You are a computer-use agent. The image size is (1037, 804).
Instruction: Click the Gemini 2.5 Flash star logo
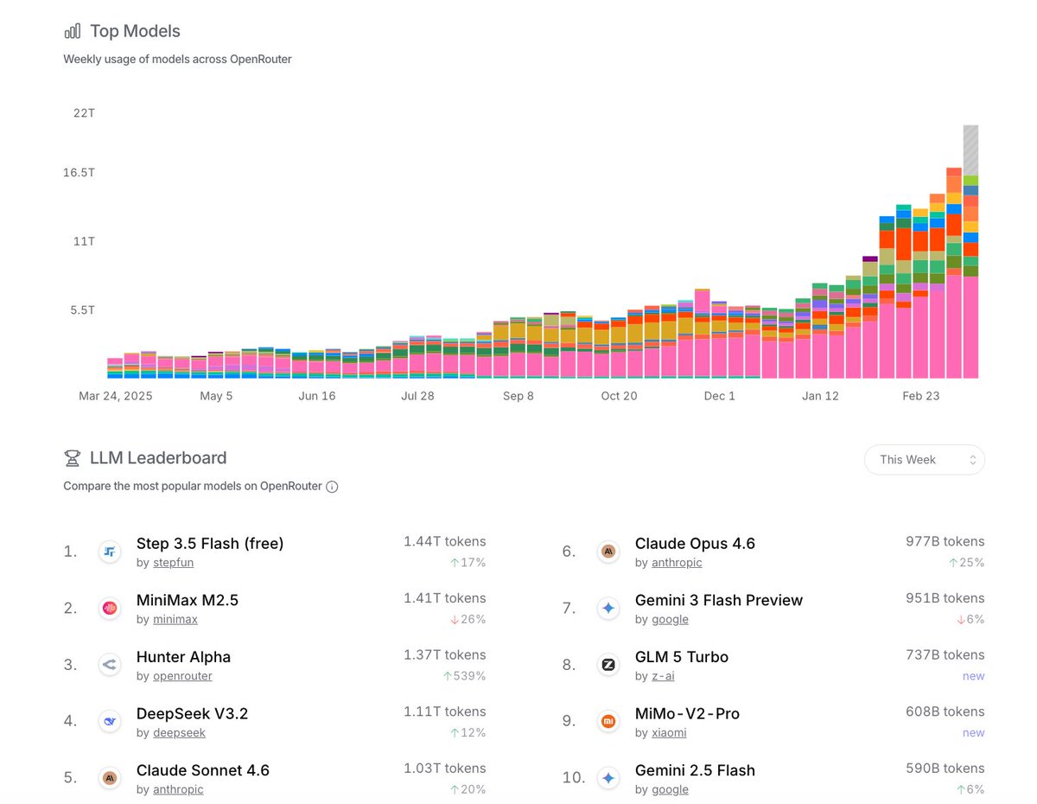(608, 778)
